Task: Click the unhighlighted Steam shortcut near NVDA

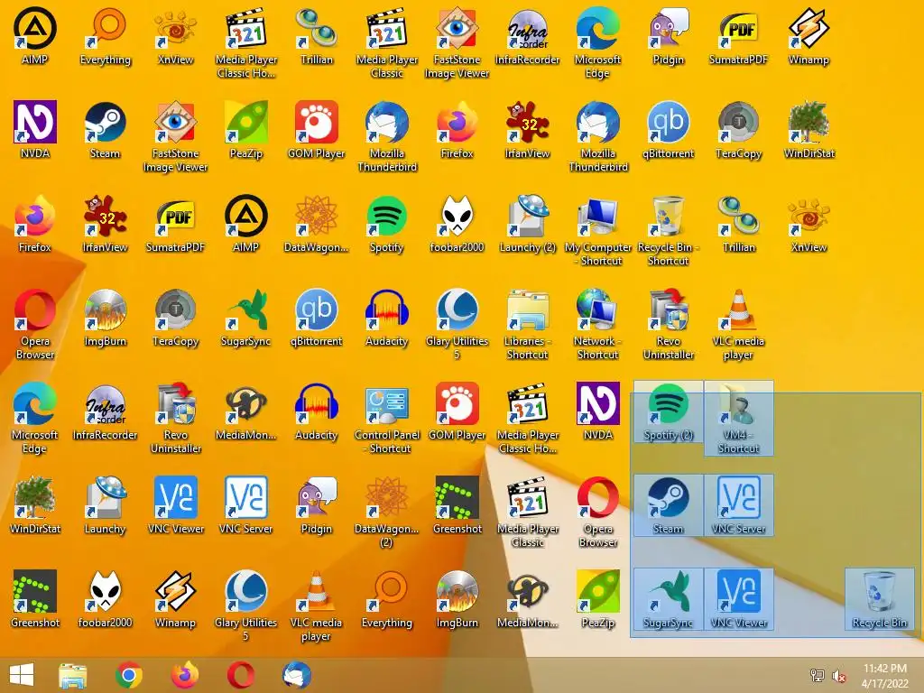Action: coord(105,132)
